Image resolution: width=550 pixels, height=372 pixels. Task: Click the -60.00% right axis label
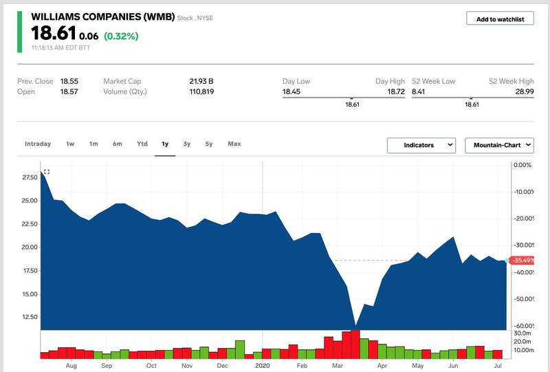(x=524, y=326)
